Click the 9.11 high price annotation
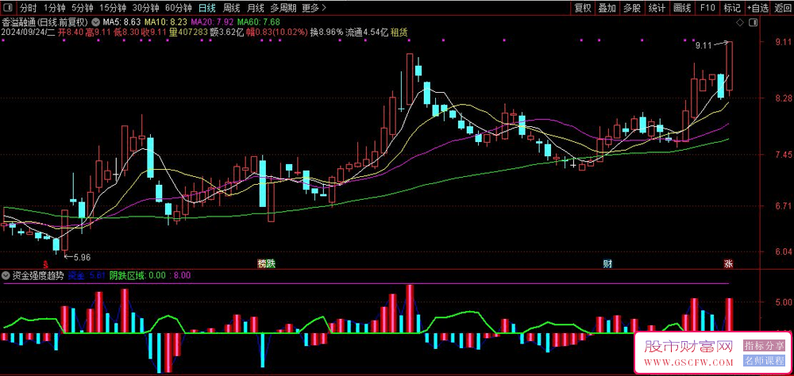Image resolution: width=794 pixels, height=376 pixels. [x=703, y=45]
